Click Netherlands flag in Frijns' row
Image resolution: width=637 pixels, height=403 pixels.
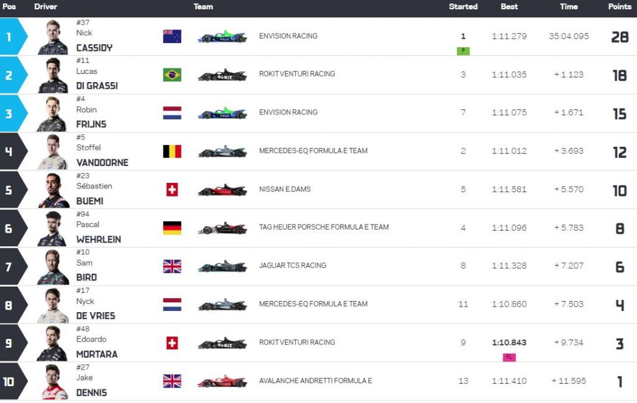click(172, 113)
